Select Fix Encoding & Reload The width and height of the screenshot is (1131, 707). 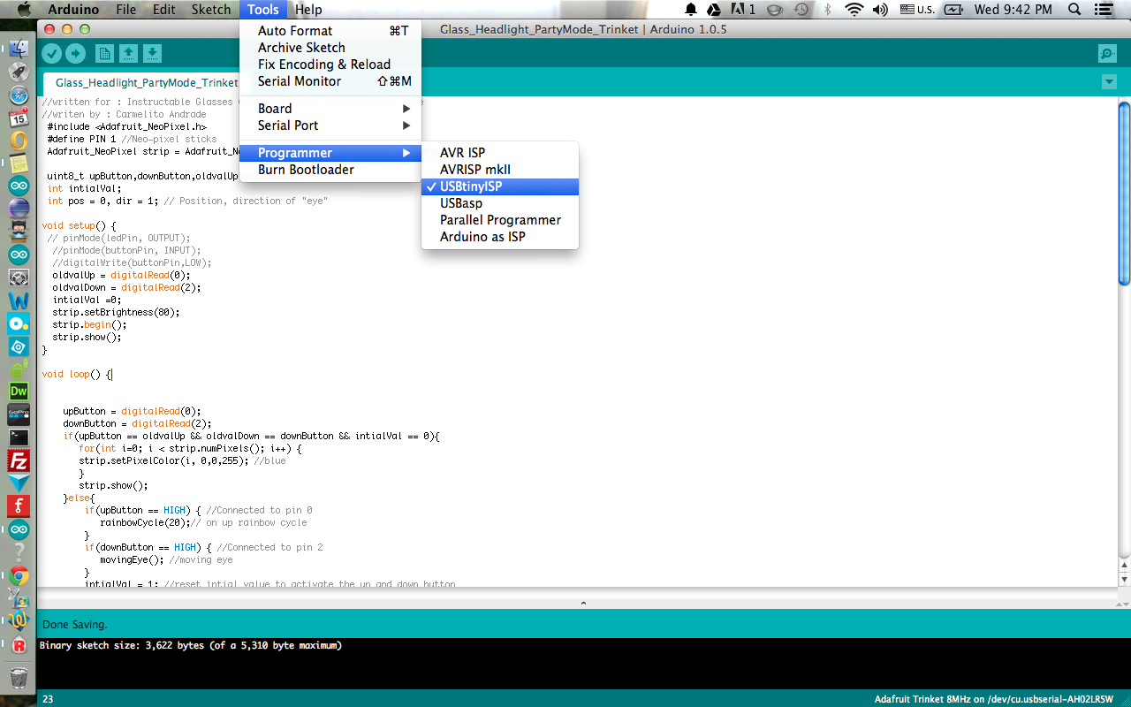pos(330,65)
